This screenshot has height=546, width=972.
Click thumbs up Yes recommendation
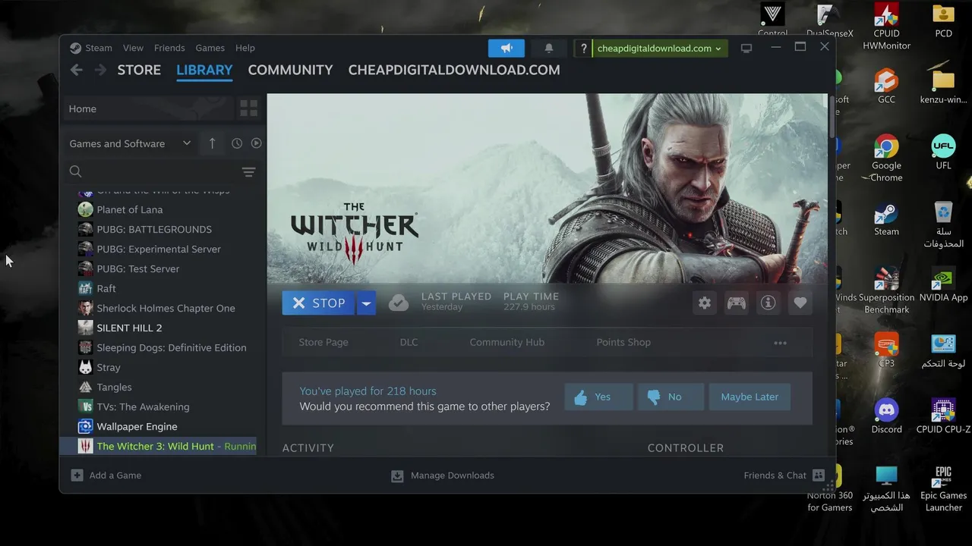[599, 397]
